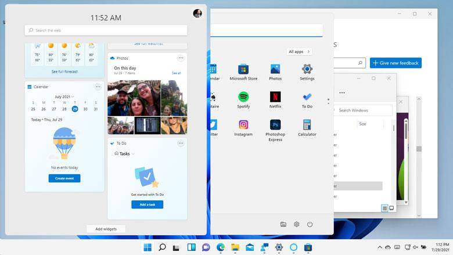
Task: Open the Calendar widget more options menu
Action: pos(98,87)
